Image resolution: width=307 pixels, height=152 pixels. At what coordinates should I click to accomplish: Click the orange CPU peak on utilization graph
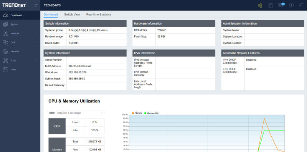tap(264, 118)
